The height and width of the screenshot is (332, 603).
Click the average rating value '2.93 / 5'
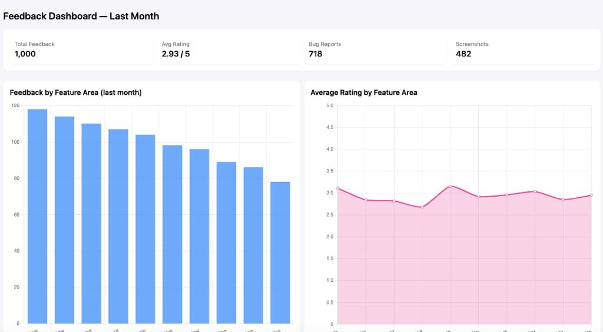175,54
